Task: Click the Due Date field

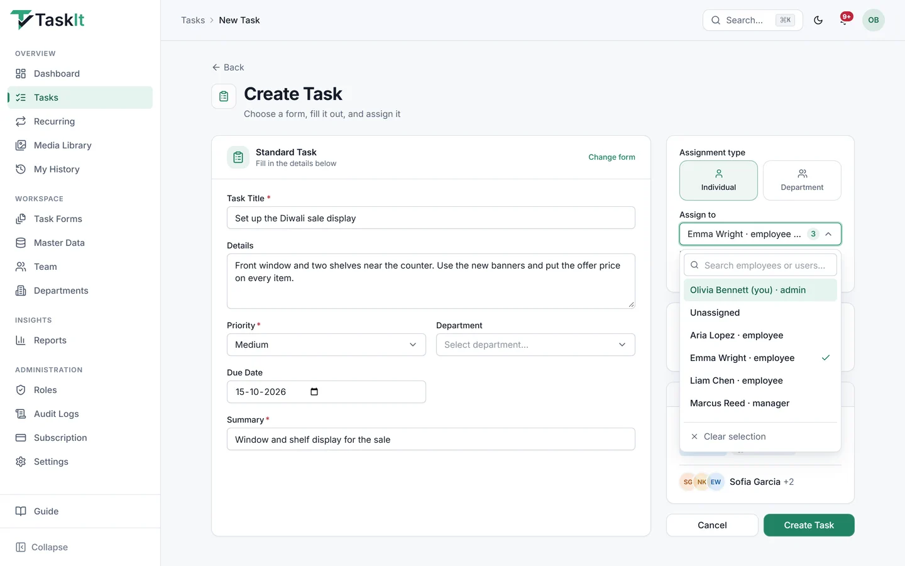Action: pyautogui.click(x=326, y=392)
